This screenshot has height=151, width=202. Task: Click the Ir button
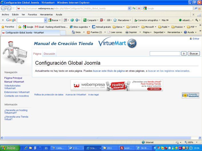[184, 54]
